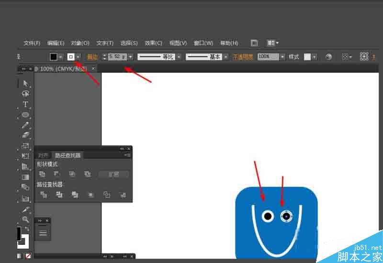Set toolbox color mode to None

click(28, 256)
